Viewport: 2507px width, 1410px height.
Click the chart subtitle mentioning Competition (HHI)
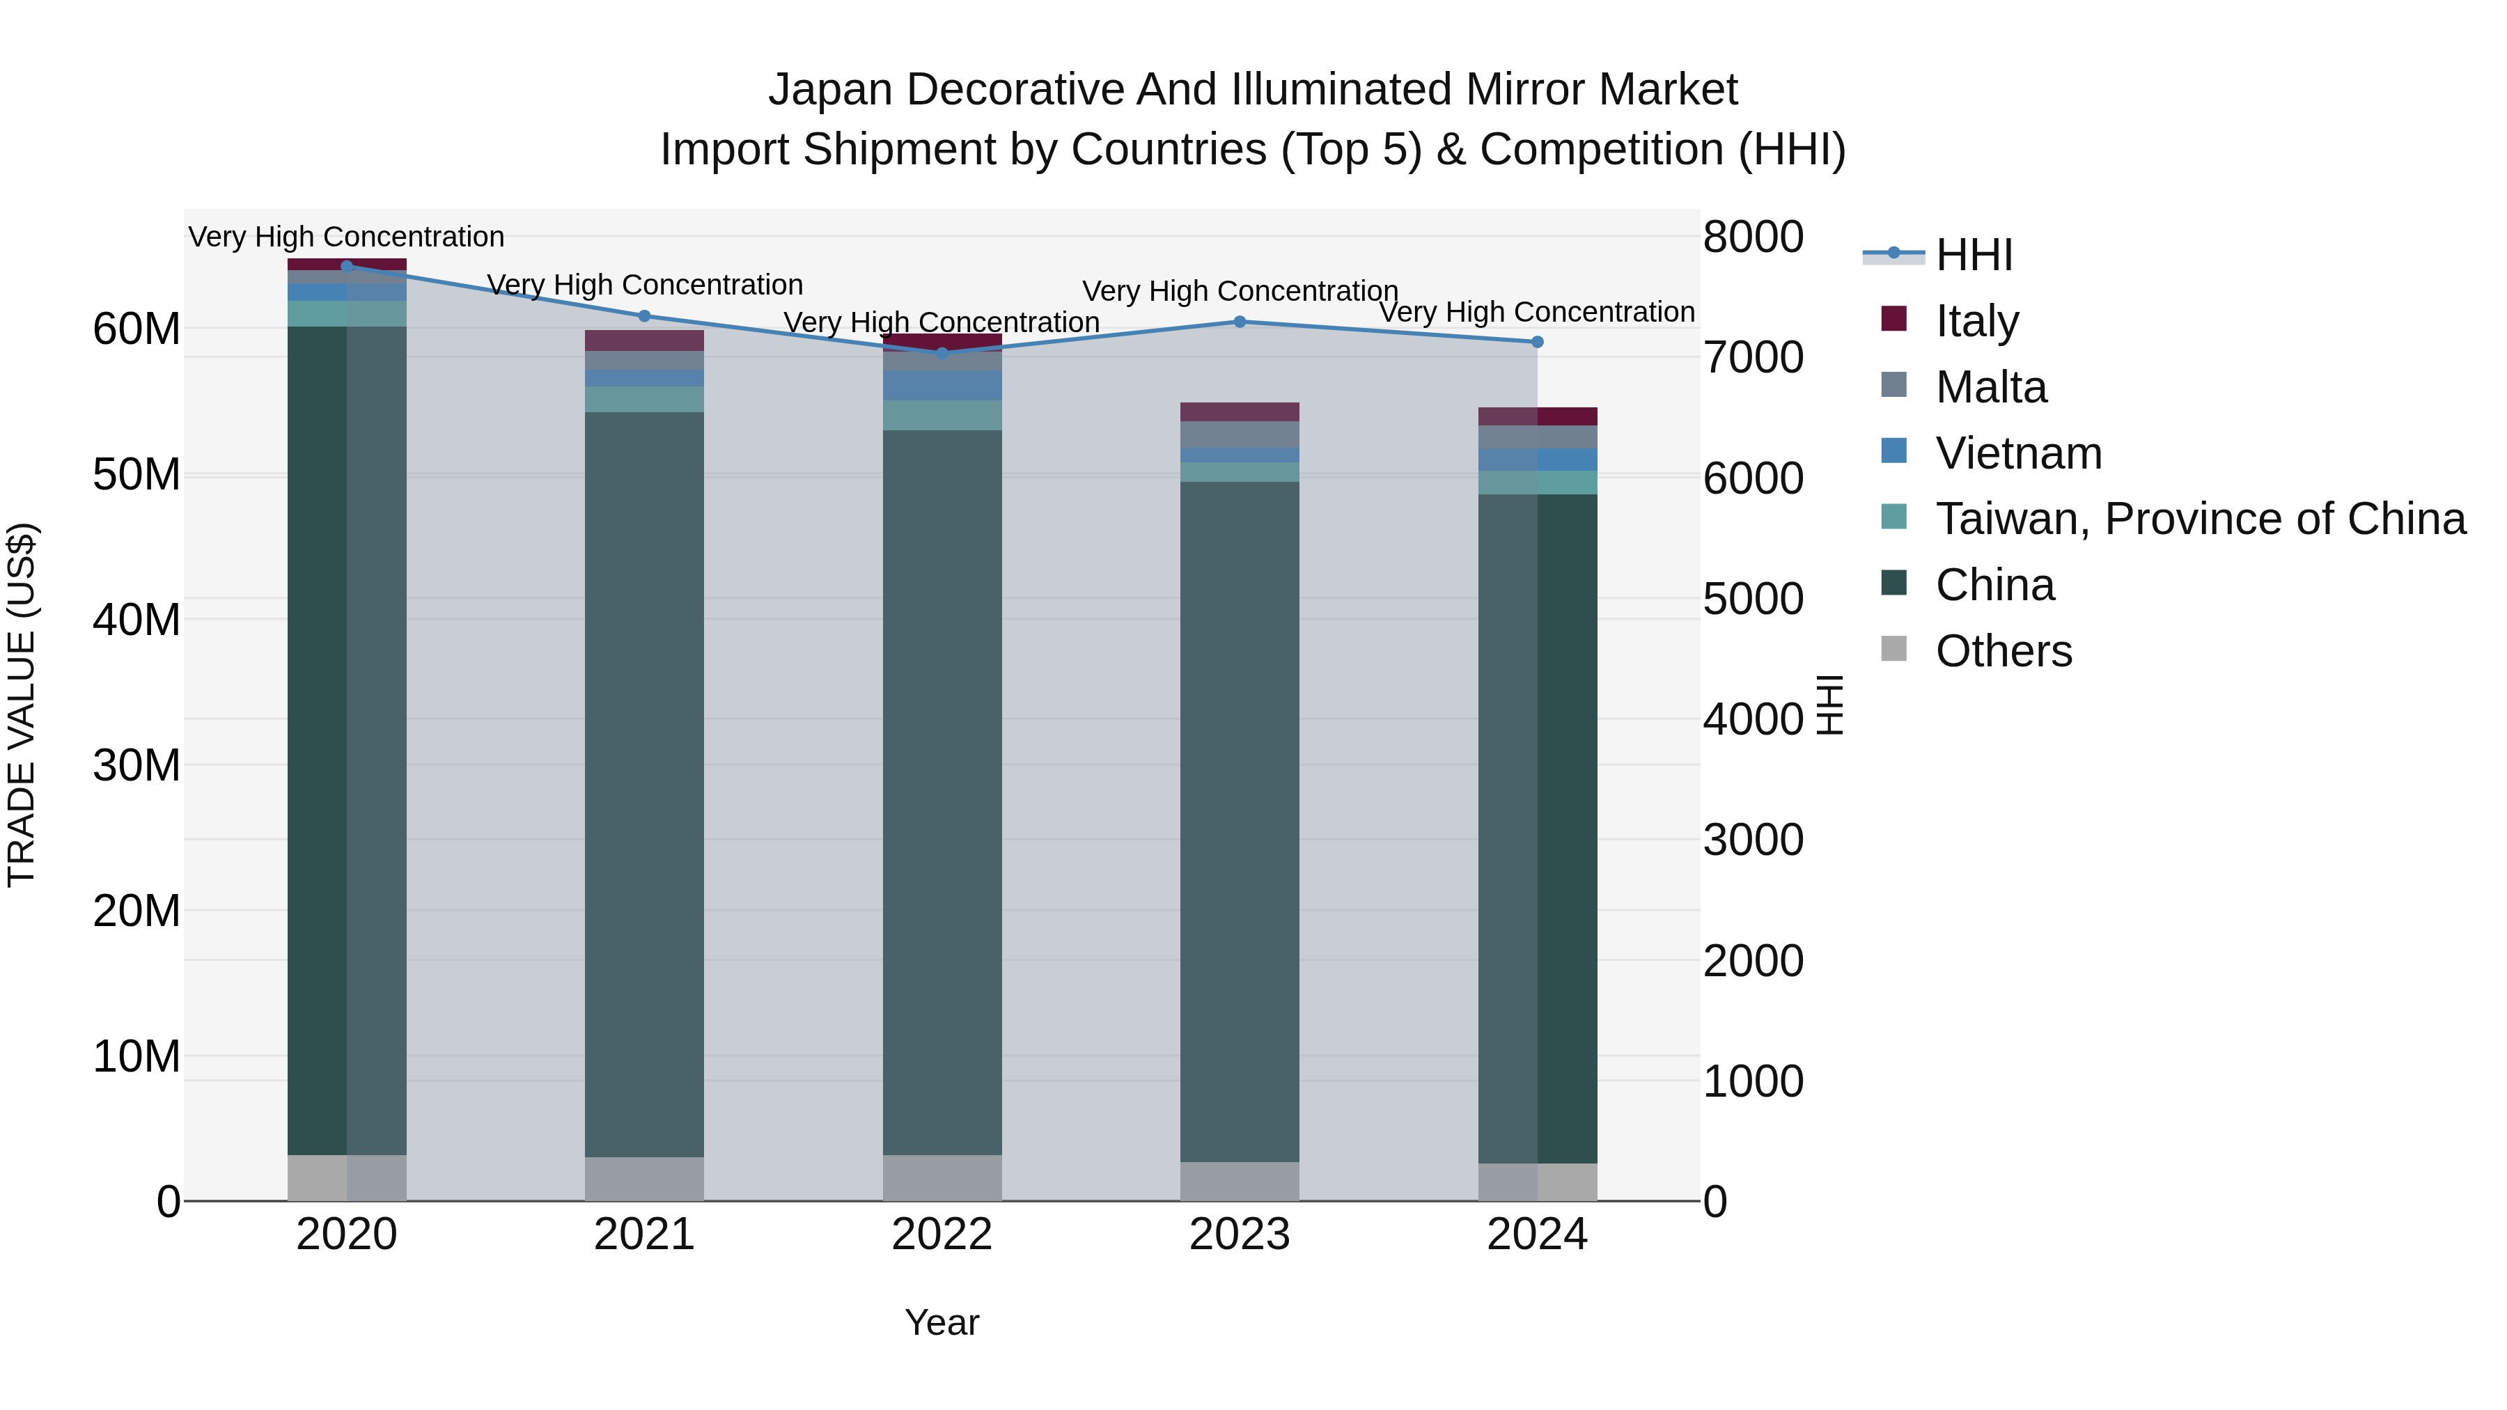coord(1253,150)
